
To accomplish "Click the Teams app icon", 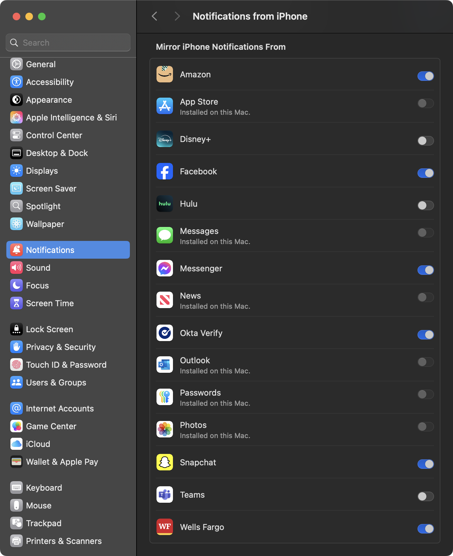I will pyautogui.click(x=165, y=495).
